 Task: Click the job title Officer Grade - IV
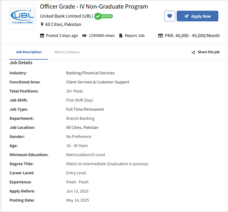coord(94,6)
